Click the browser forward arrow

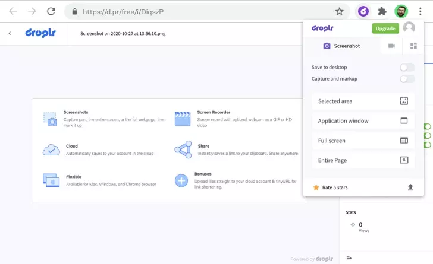[x=32, y=11]
